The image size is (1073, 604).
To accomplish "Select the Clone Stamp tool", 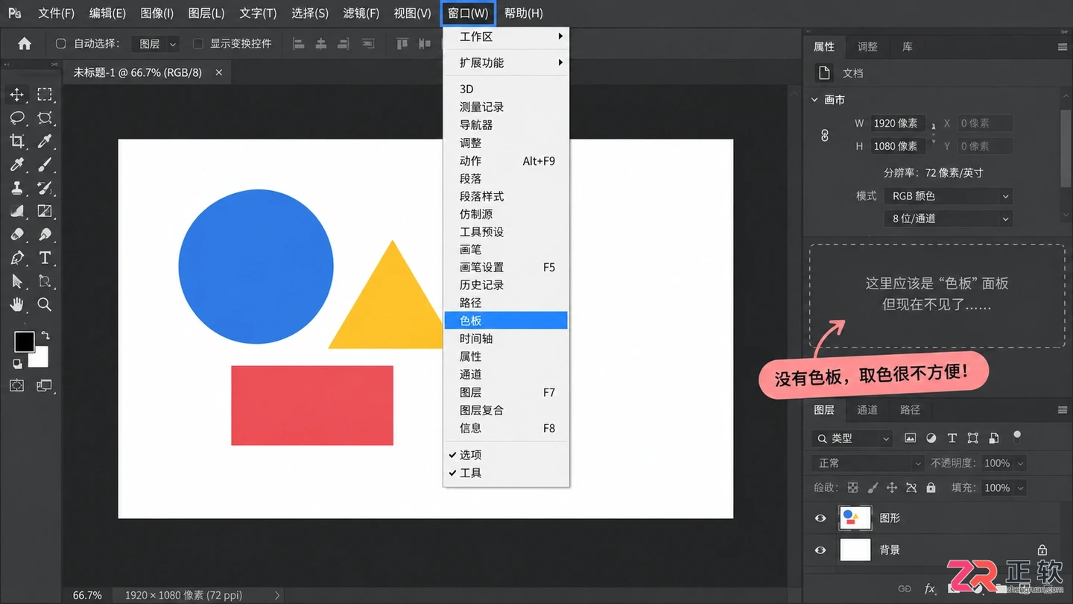I will pos(16,188).
